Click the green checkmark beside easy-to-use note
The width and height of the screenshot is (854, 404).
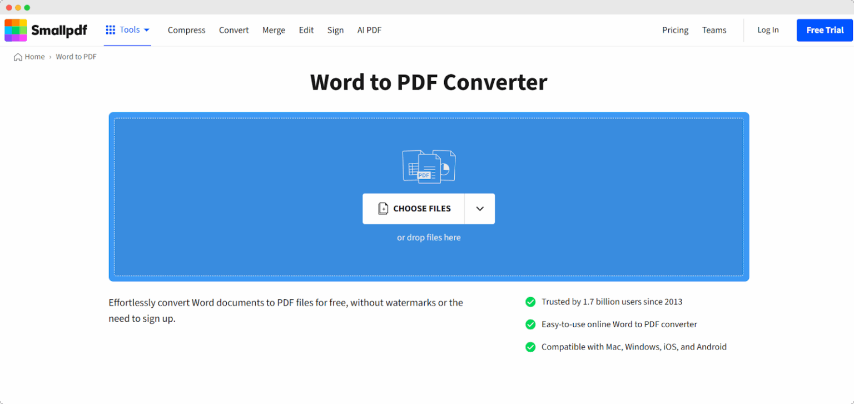530,324
